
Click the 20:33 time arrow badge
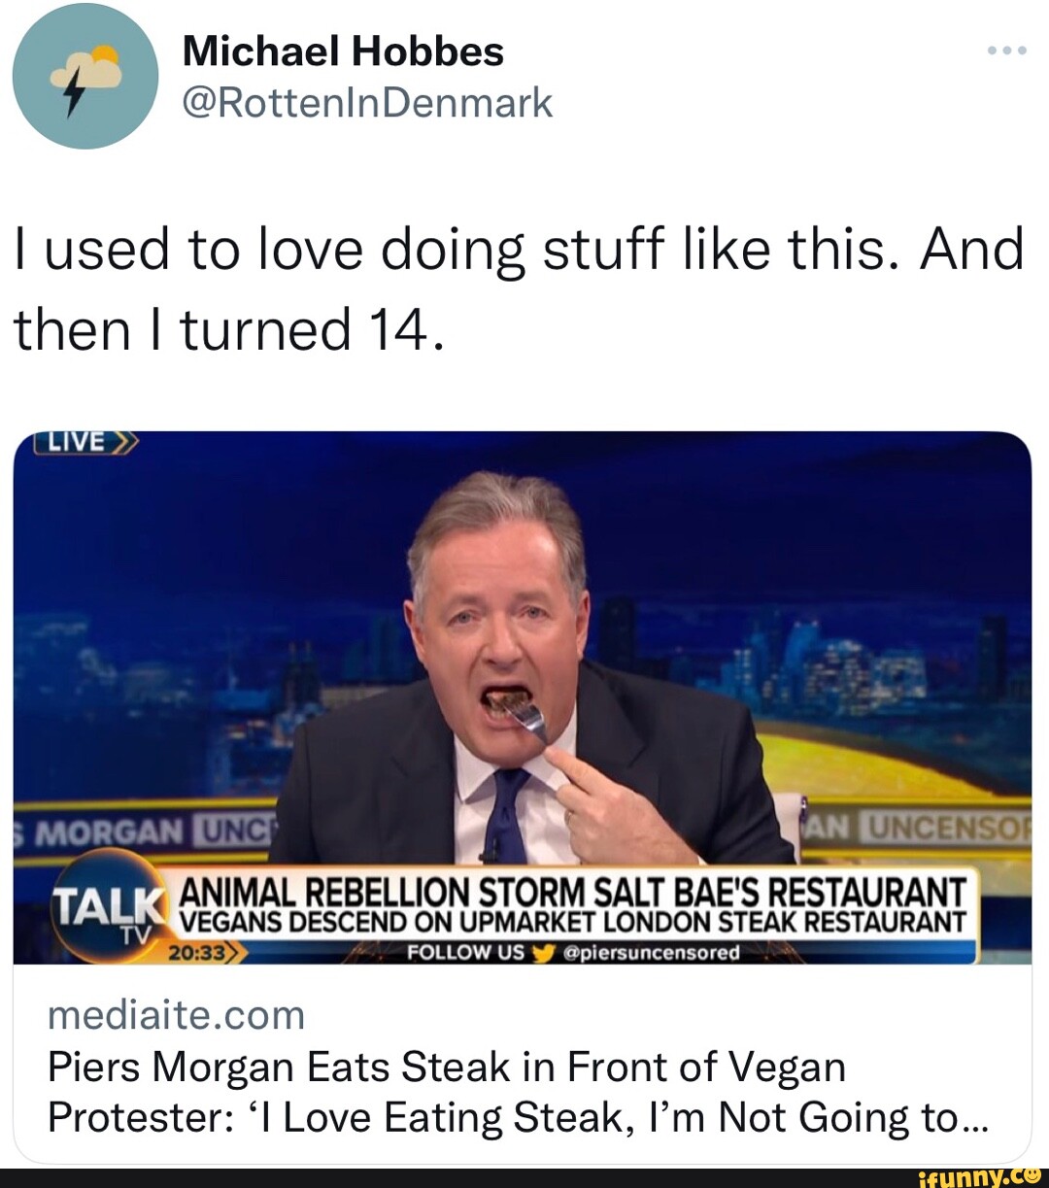(206, 953)
